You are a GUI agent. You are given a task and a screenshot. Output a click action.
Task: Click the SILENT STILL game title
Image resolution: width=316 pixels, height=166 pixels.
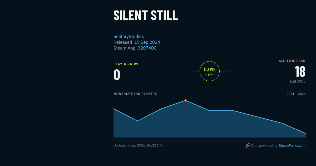tap(146, 15)
